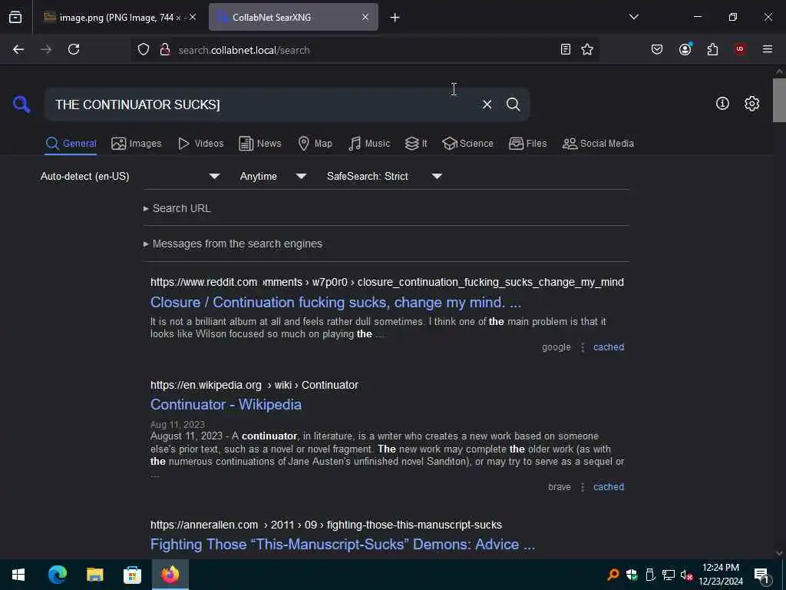Switch to Science search category
This screenshot has width=786, height=590.
click(467, 144)
